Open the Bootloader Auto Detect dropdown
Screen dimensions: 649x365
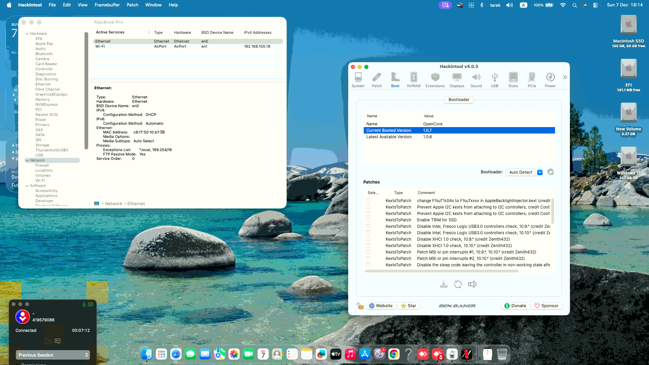[524, 172]
